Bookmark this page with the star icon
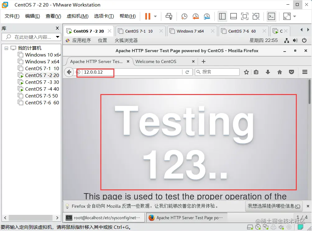312x231 pixels. point(246,72)
